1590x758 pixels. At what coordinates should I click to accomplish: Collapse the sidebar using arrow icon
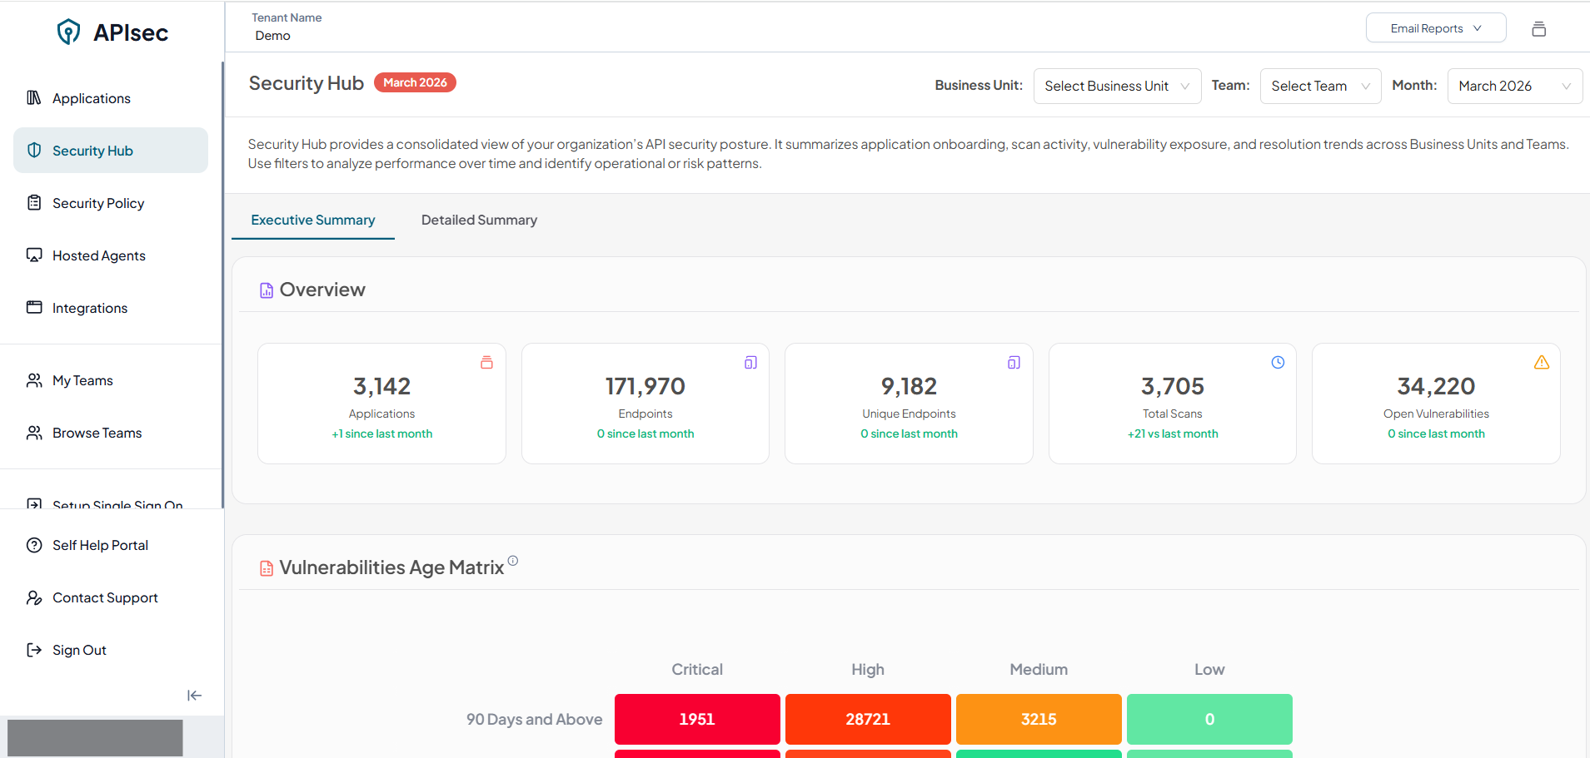point(194,696)
